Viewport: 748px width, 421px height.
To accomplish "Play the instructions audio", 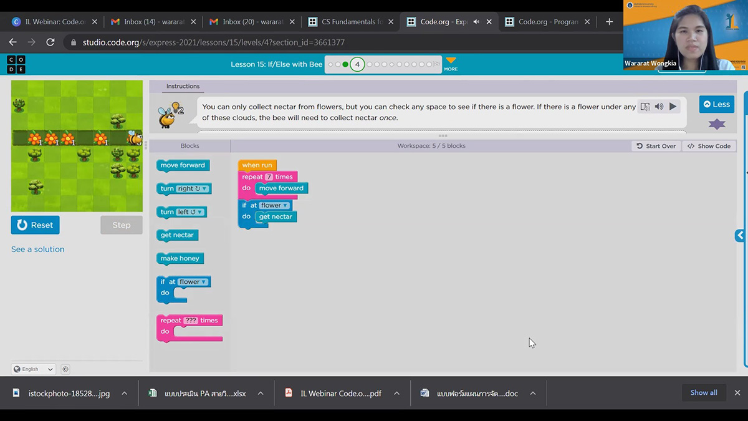I will [x=673, y=107].
